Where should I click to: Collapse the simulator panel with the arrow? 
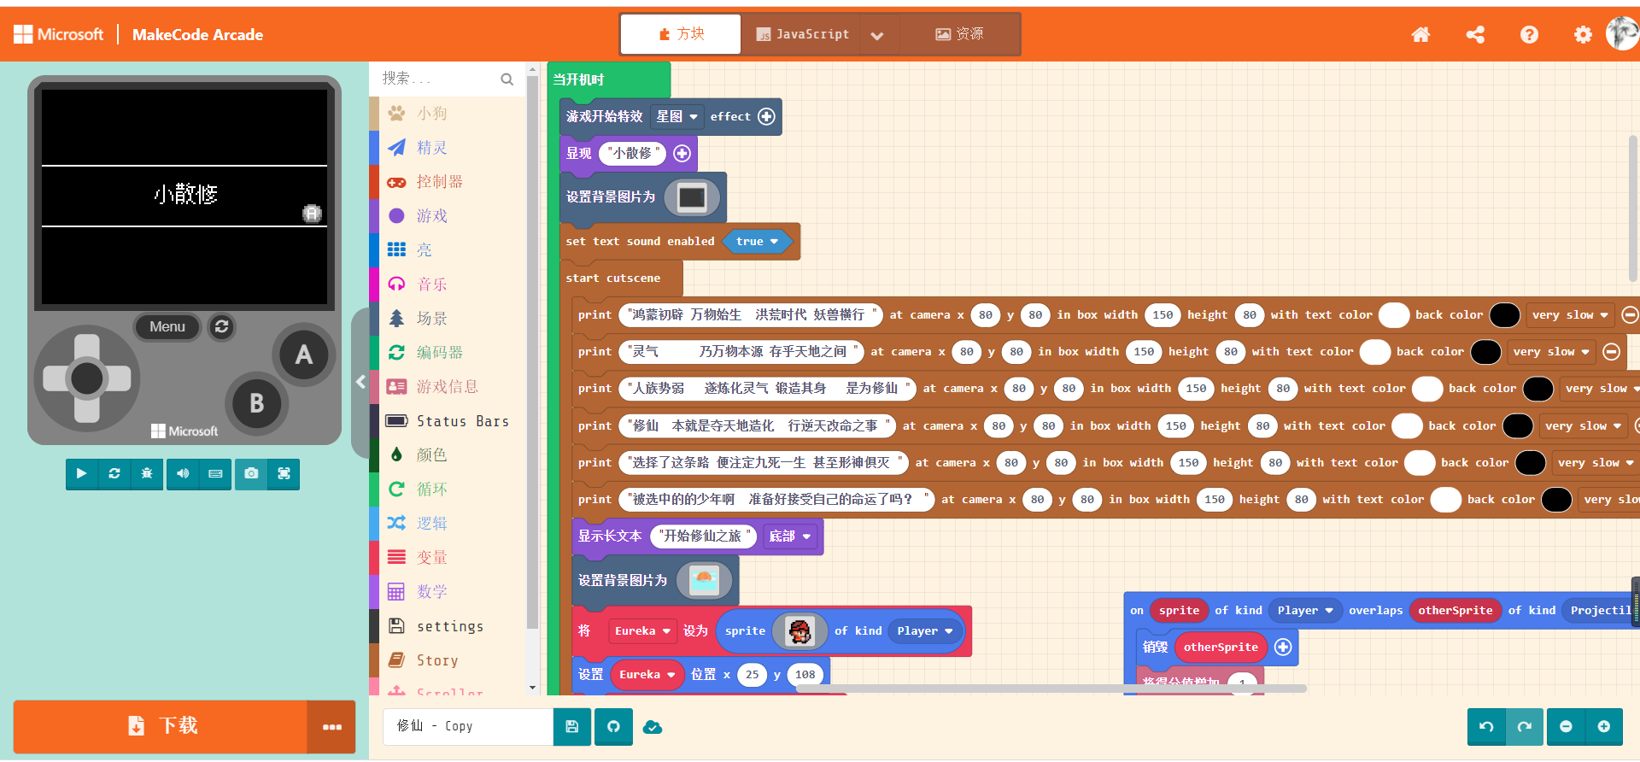coord(360,382)
